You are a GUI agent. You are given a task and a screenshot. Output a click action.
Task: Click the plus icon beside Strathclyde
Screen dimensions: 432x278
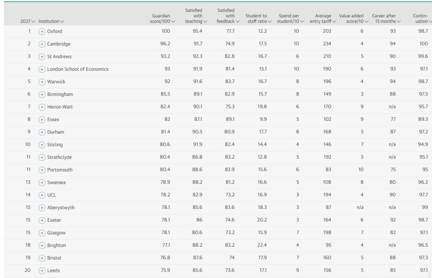42,157
